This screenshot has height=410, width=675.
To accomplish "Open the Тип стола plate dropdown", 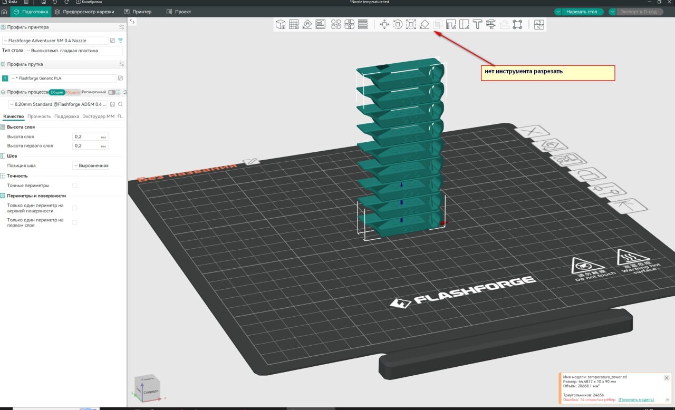I will pyautogui.click(x=74, y=51).
